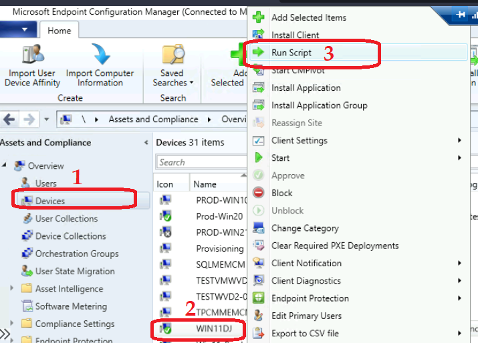Select the Home ribbon tab
This screenshot has height=343, width=478.
tap(59, 31)
